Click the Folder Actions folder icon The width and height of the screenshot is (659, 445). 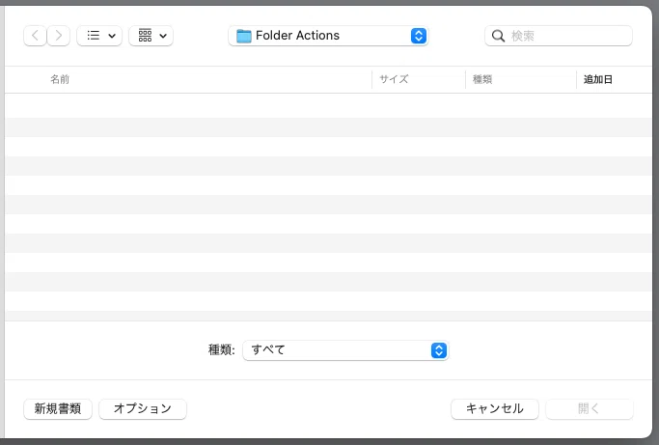(x=244, y=36)
